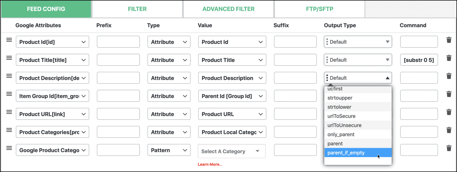Viewport: 457px width, 172px height.
Task: Click the Prefix field of Product Title row
Action: (118, 60)
